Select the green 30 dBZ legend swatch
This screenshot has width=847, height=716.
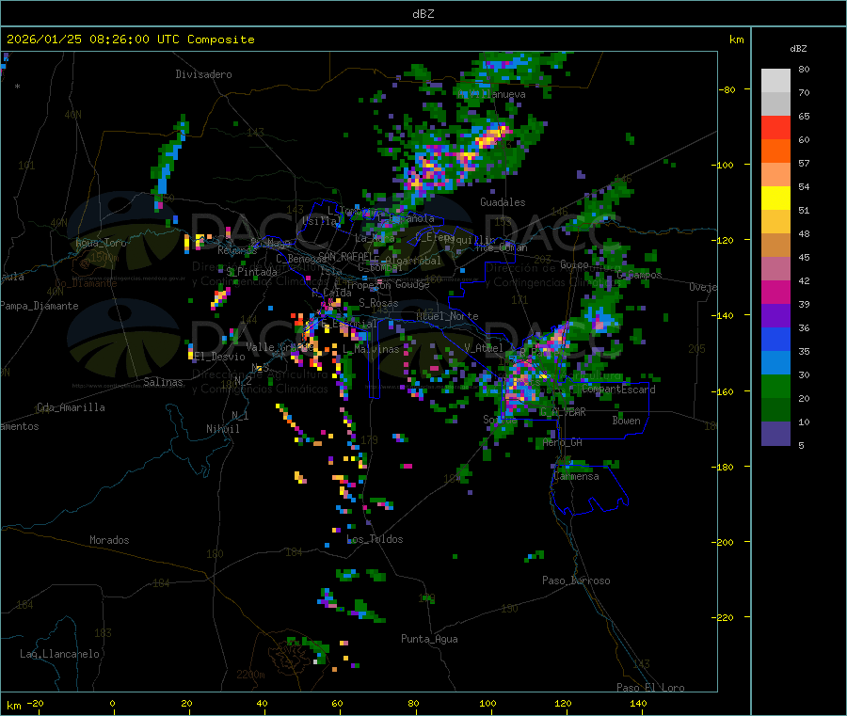point(775,387)
